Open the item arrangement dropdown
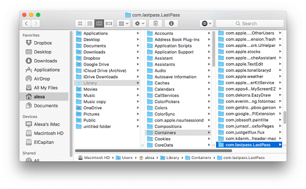The width and height of the screenshot is (306, 189). point(123,23)
